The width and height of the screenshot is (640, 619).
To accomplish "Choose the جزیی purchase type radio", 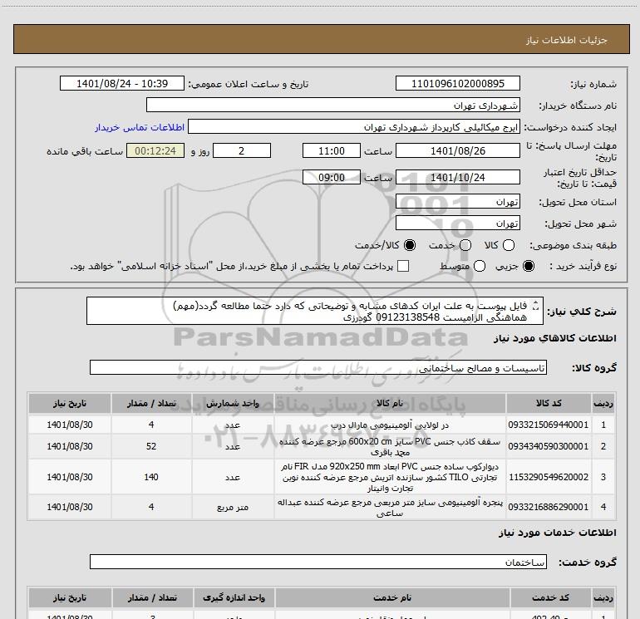I will pyautogui.click(x=529, y=266).
